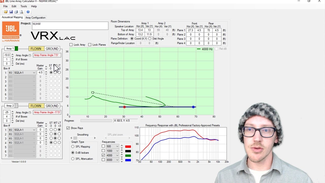The height and width of the screenshot is (183, 325).
Task: Set Array 1 to GROUND mode
Action: point(52,49)
